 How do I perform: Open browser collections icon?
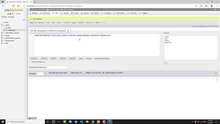pyautogui.click(x=206, y=6)
